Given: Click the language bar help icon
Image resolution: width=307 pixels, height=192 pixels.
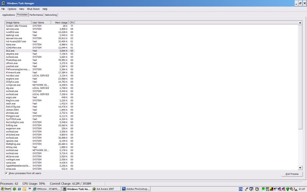Looking at the screenshot, I should (257, 189).
